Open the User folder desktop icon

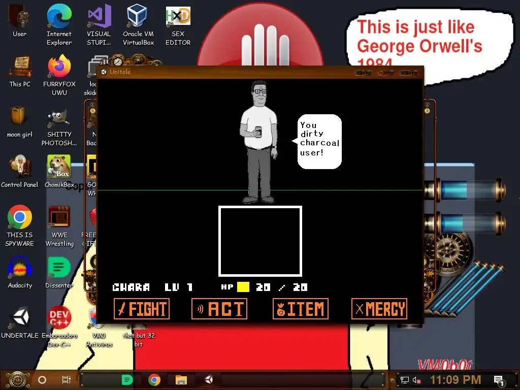click(x=20, y=20)
